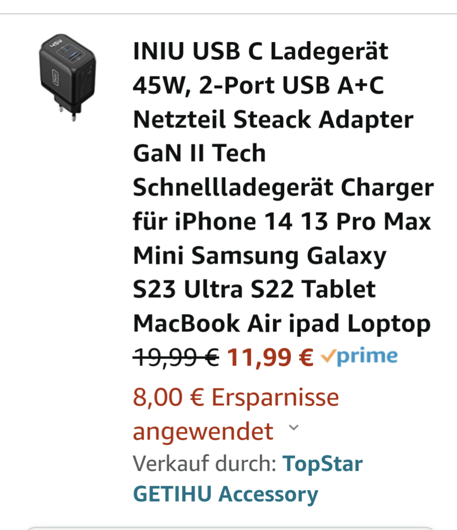
Task: Click the word 'angewendet' beside the chevron
Action: click(203, 431)
